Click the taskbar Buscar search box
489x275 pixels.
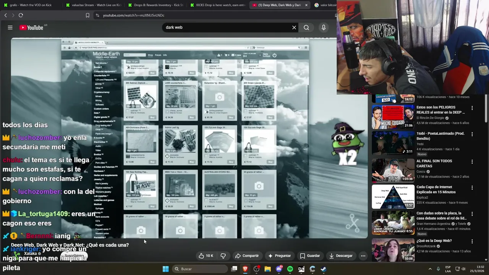click(200, 269)
